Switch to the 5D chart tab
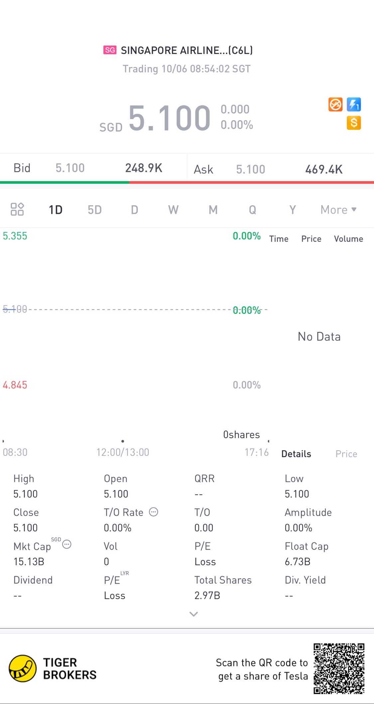This screenshot has width=374, height=704. click(x=95, y=210)
